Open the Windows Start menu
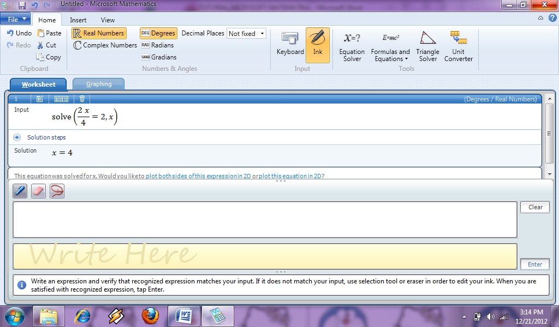Viewport: 559px width, 327px height. [14, 316]
